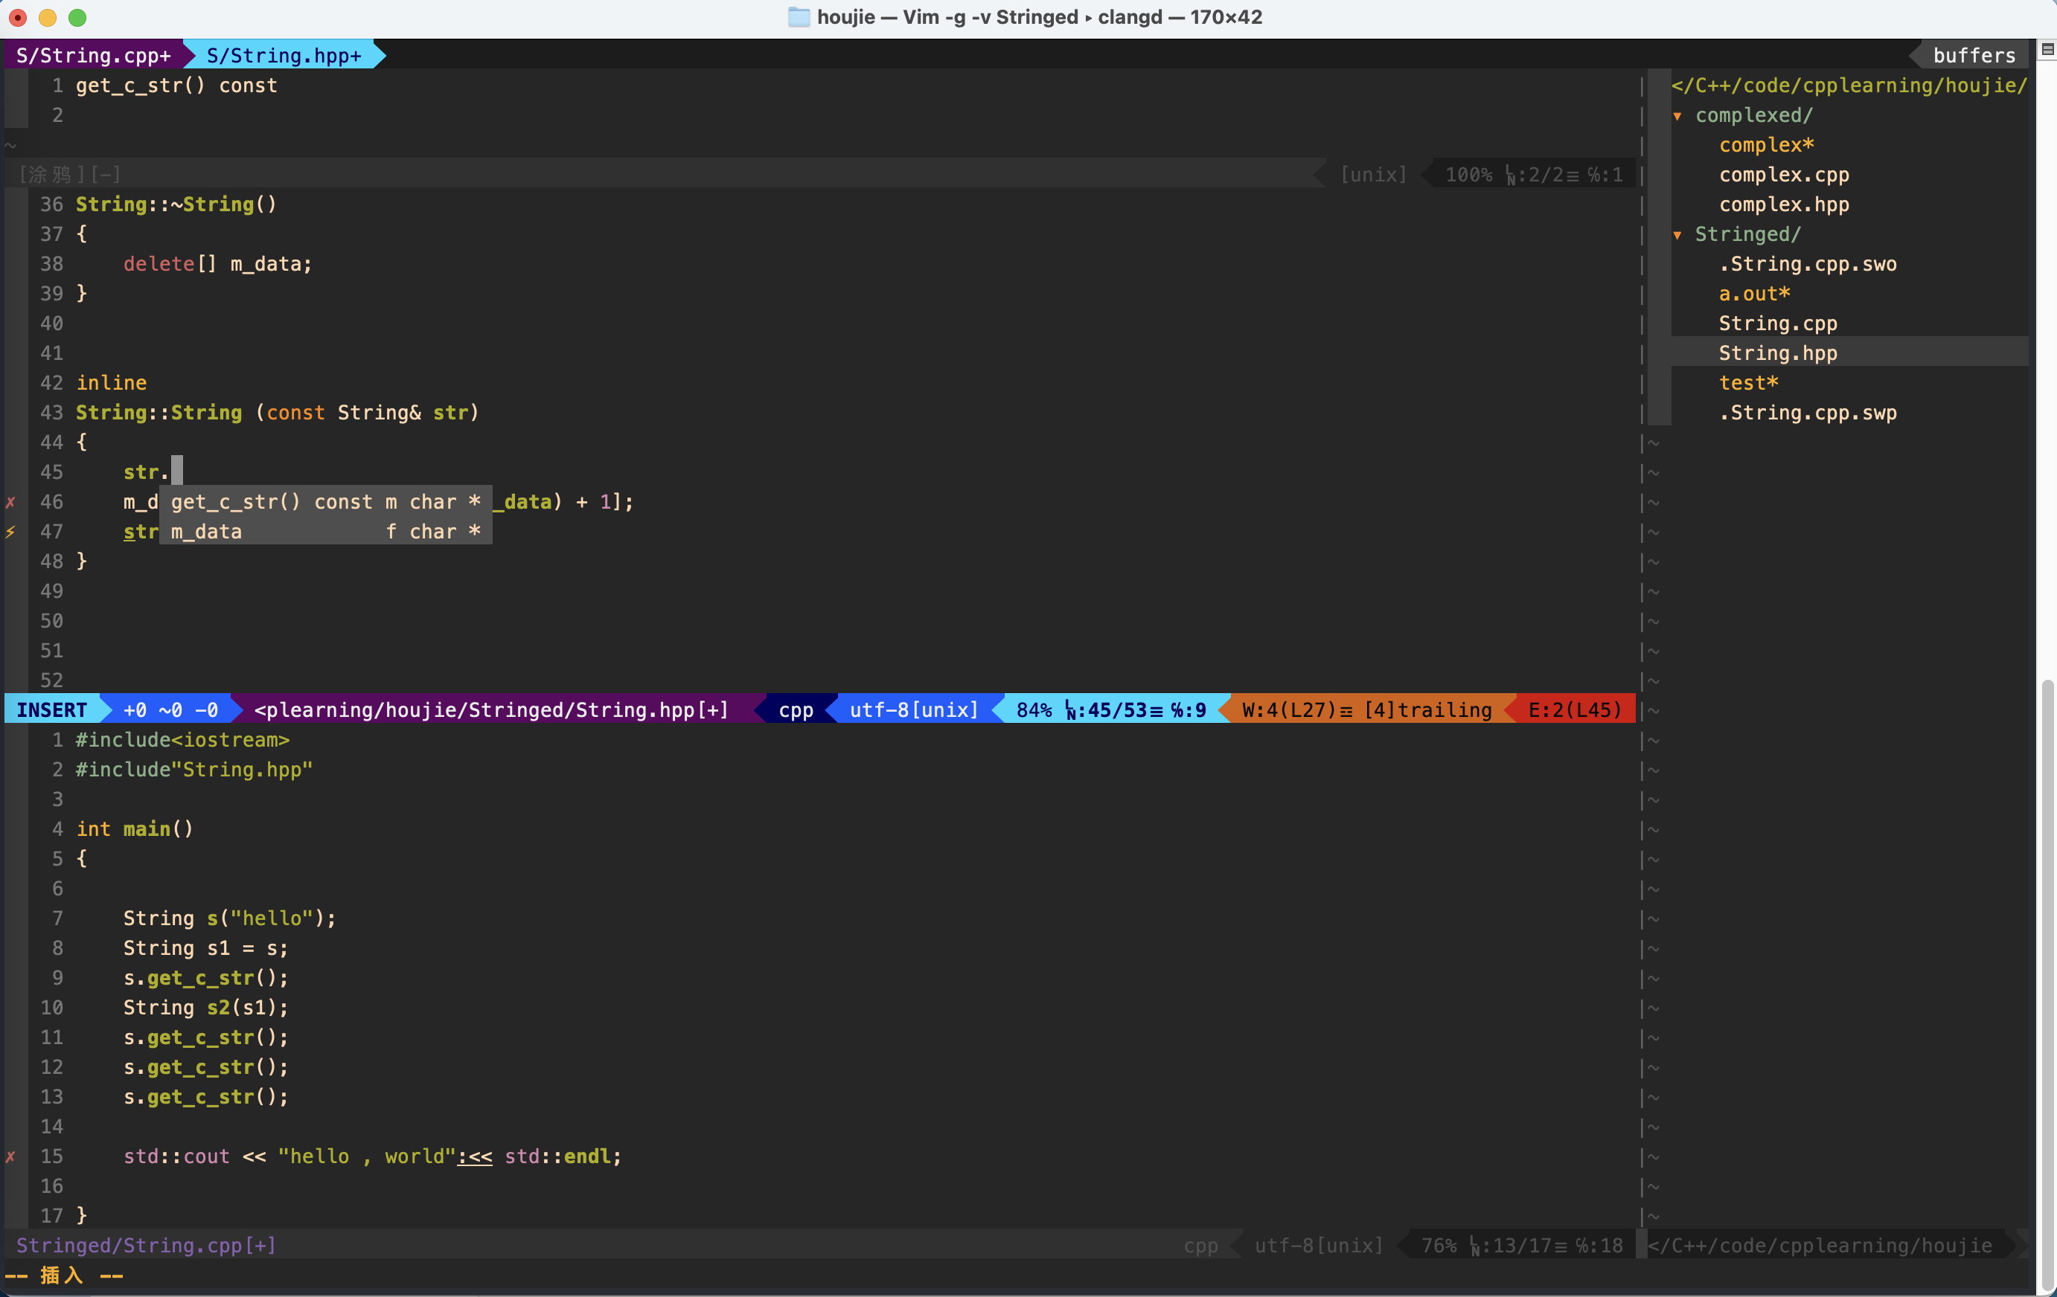
Task: Click the cpp filetype segment in active status line
Action: pyautogui.click(x=796, y=710)
